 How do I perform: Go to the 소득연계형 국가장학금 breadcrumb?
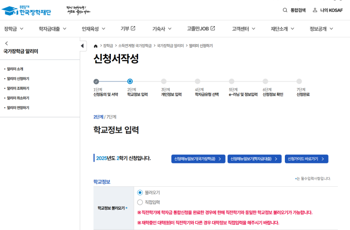pos(135,46)
